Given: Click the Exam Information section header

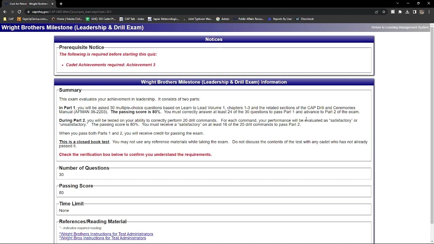Looking at the screenshot, I should pyautogui.click(x=214, y=82).
